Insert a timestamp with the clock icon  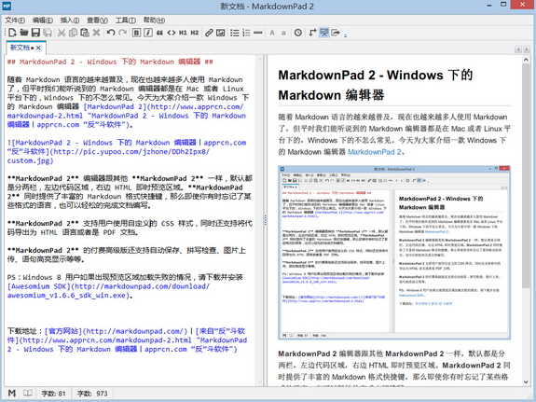[x=298, y=33]
